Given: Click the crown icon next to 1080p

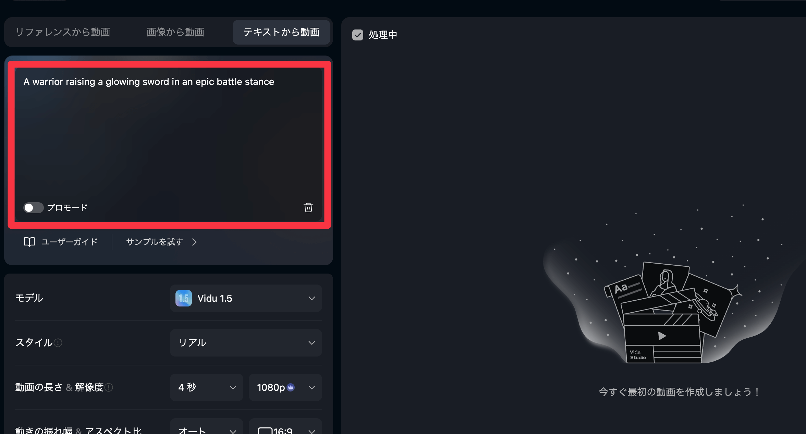Looking at the screenshot, I should click(291, 387).
